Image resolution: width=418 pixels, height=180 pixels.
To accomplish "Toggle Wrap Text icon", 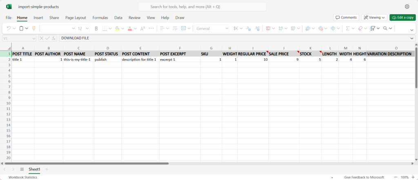I will tap(175, 29).
